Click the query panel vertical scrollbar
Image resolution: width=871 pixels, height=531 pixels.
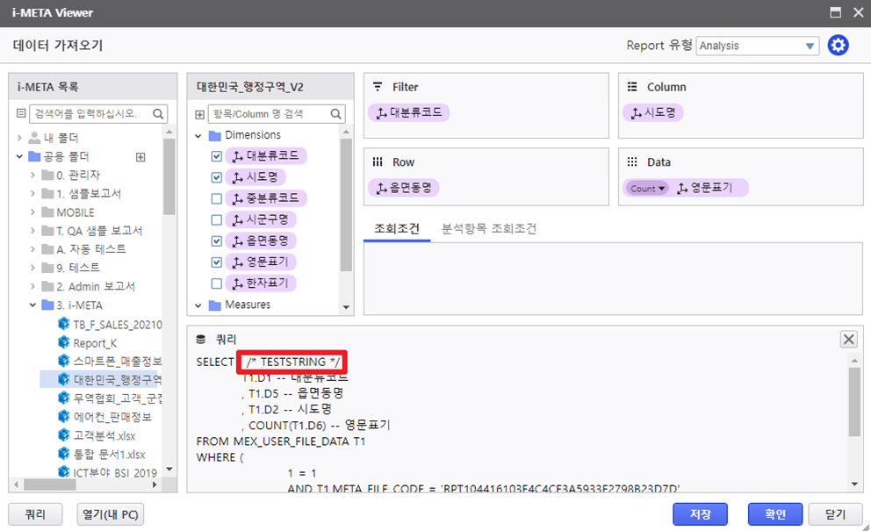click(853, 404)
